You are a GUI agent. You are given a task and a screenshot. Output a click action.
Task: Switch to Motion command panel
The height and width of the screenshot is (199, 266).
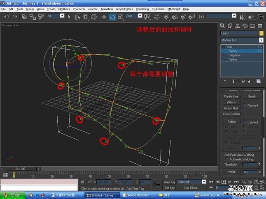pyautogui.click(x=245, y=26)
